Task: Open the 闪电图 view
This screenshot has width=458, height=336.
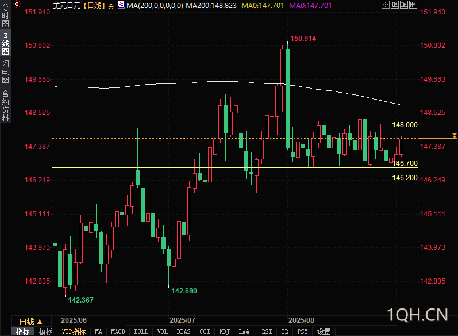Action: [x=5, y=71]
